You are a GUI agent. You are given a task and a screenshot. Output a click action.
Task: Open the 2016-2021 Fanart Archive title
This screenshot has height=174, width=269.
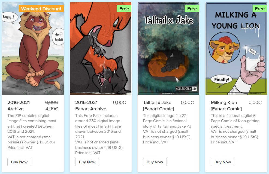[x=91, y=105]
